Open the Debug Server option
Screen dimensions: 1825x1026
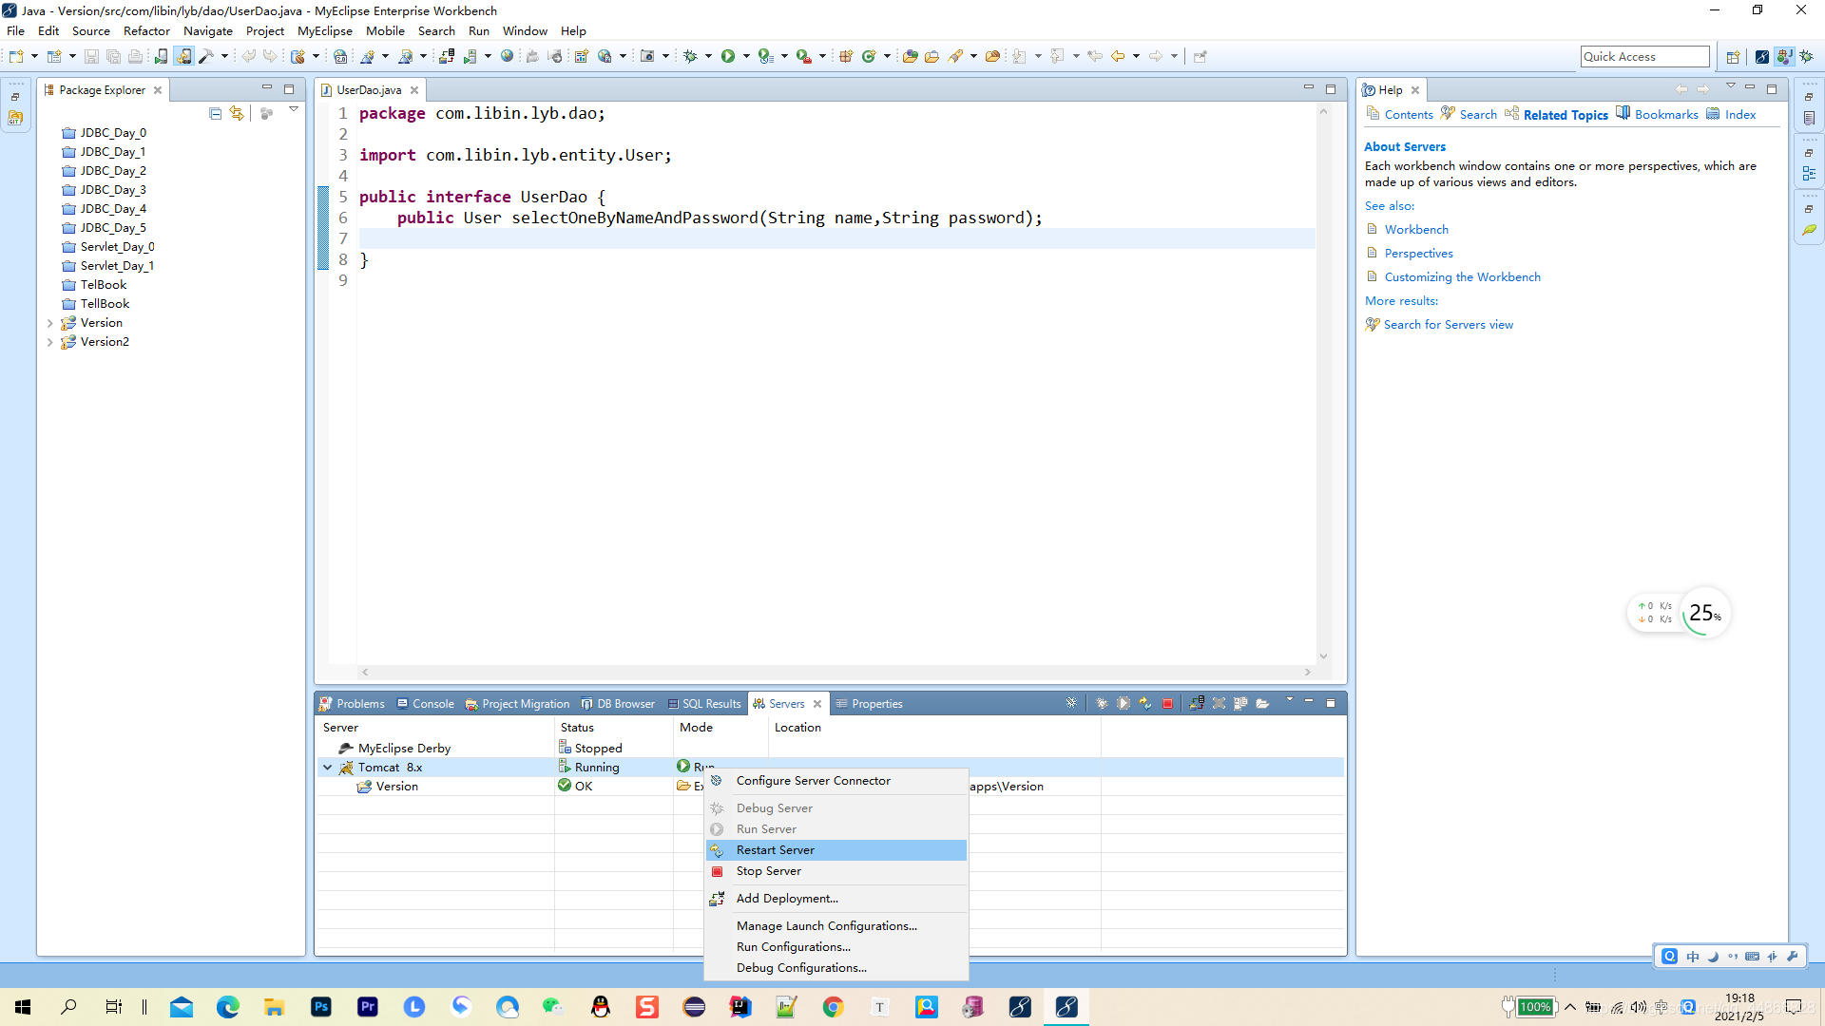point(775,807)
